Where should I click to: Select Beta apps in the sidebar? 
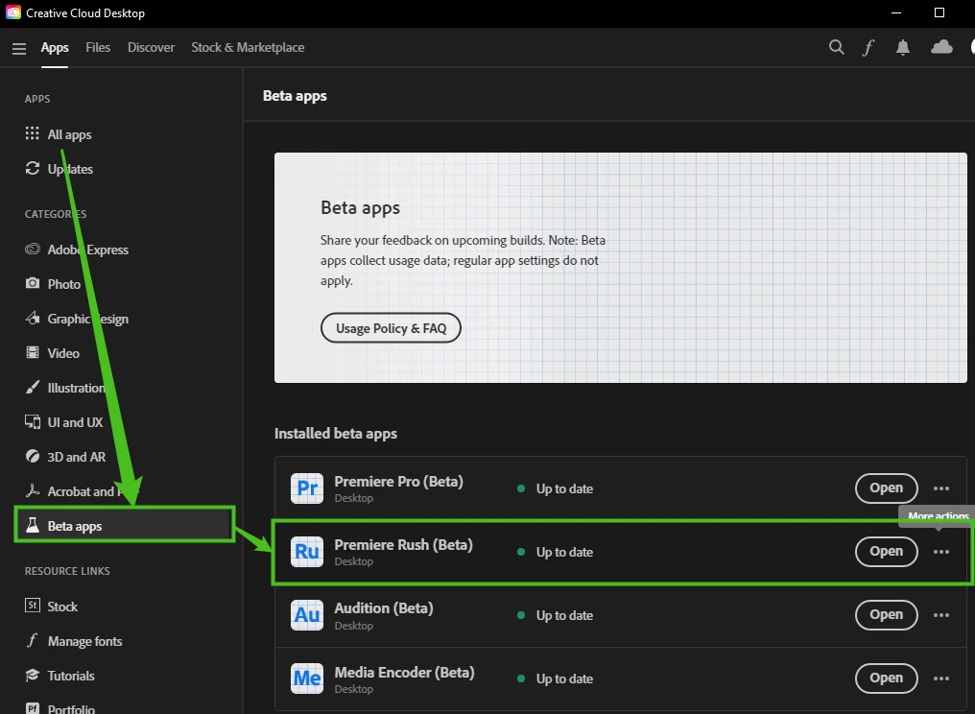125,526
